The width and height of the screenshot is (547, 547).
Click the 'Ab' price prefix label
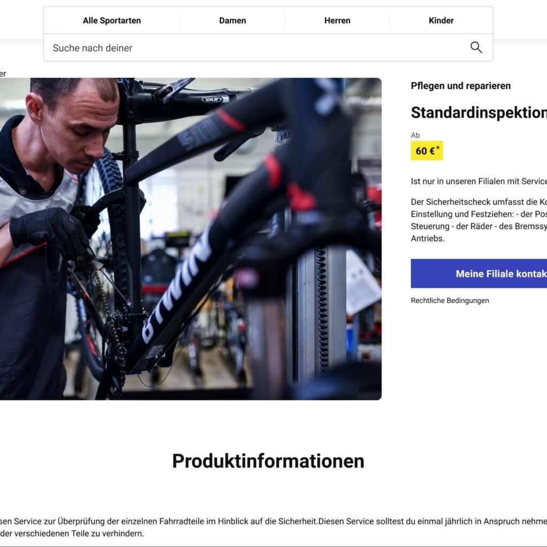point(415,135)
